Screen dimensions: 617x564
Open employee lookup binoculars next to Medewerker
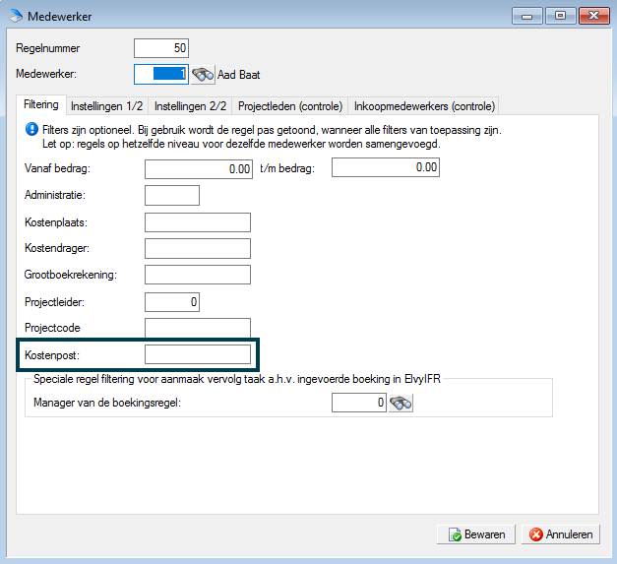pos(203,75)
